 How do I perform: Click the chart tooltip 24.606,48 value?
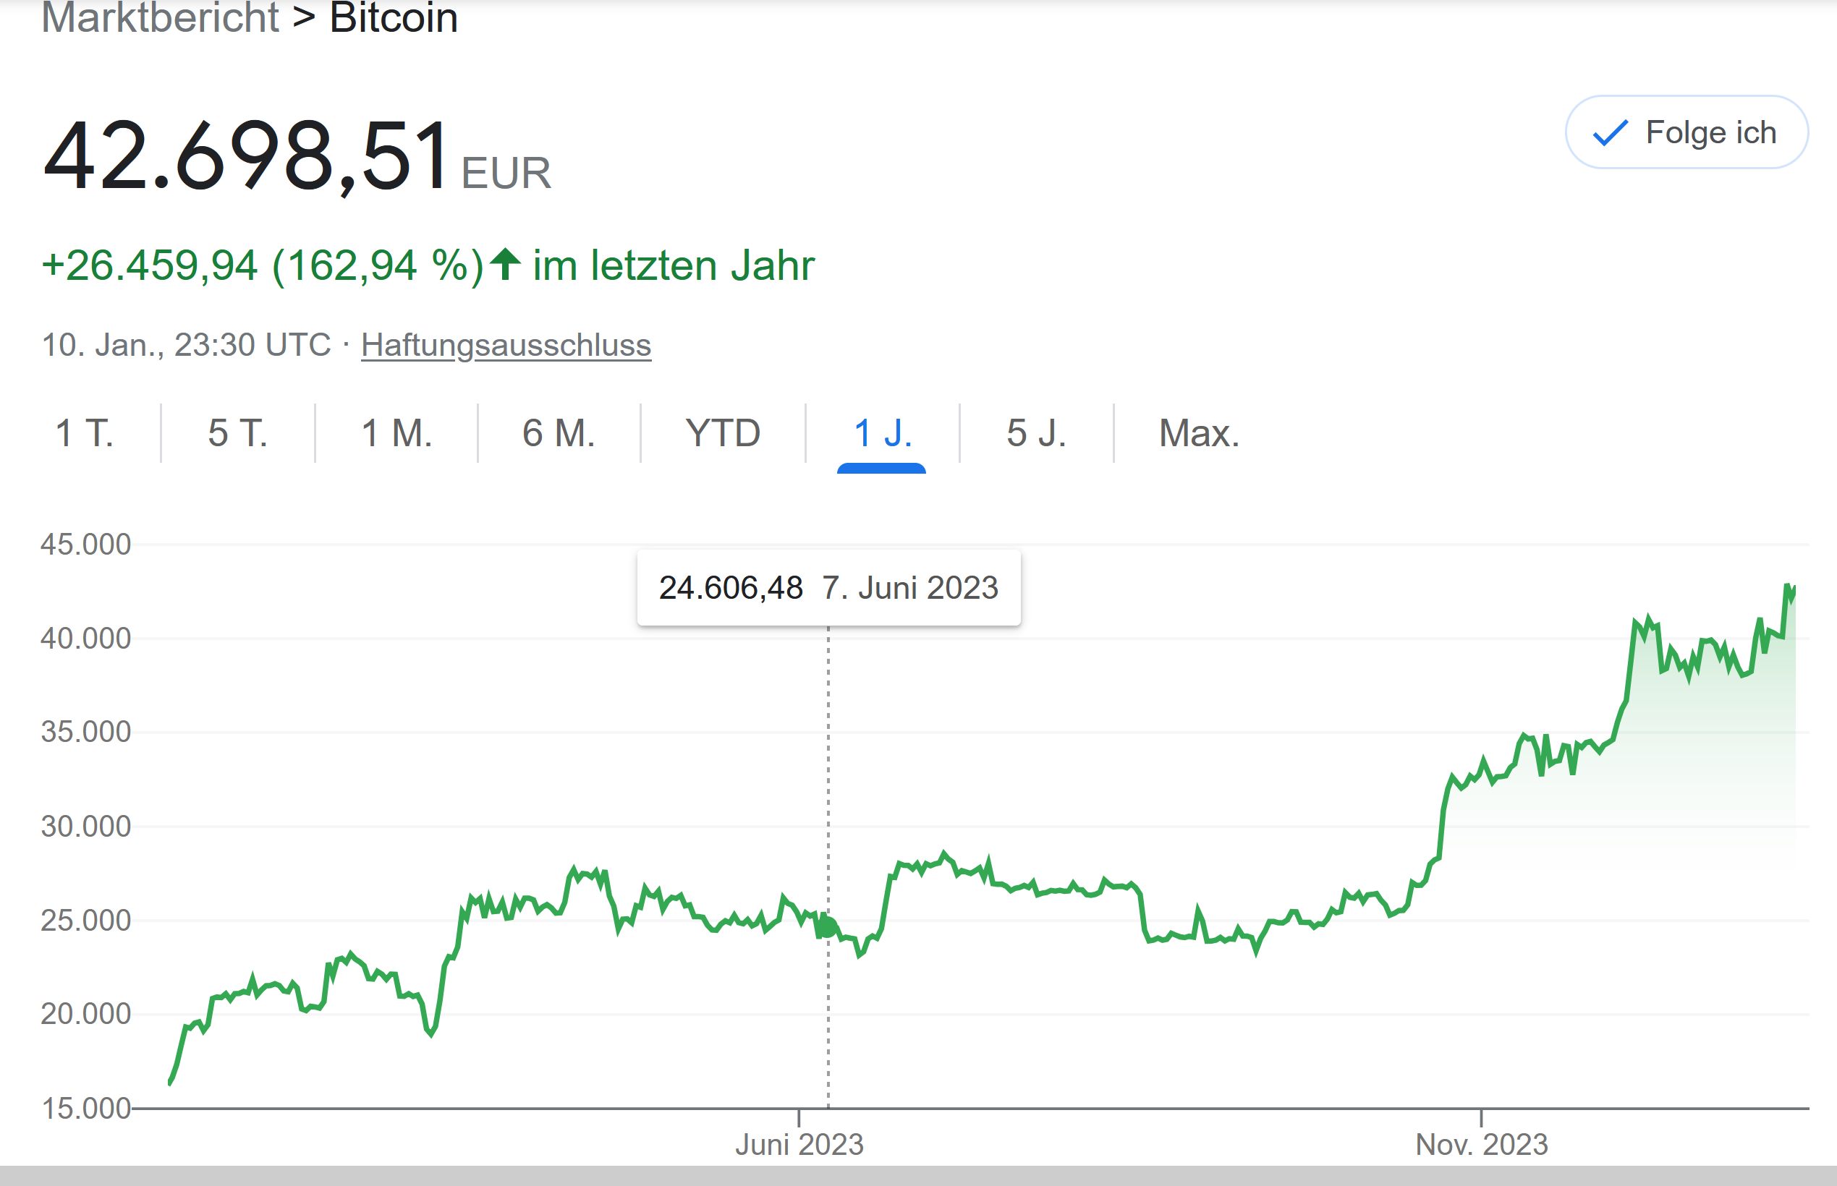point(731,588)
